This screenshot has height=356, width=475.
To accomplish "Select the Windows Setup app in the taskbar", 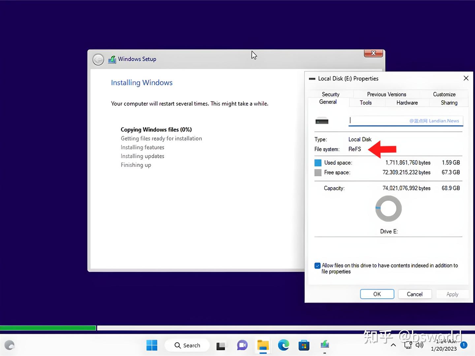I will pos(325,345).
